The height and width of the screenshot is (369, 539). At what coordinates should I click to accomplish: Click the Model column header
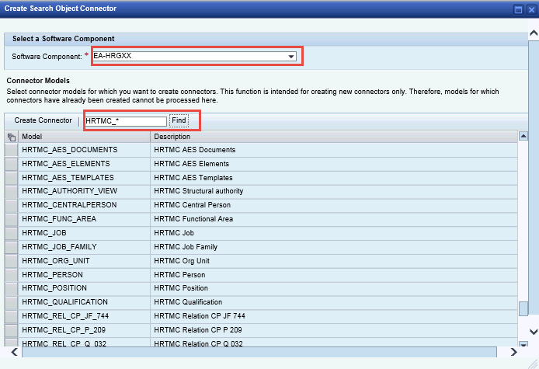tap(84, 137)
